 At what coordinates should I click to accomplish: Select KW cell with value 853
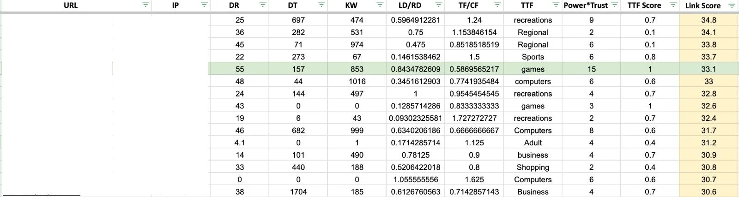357,69
